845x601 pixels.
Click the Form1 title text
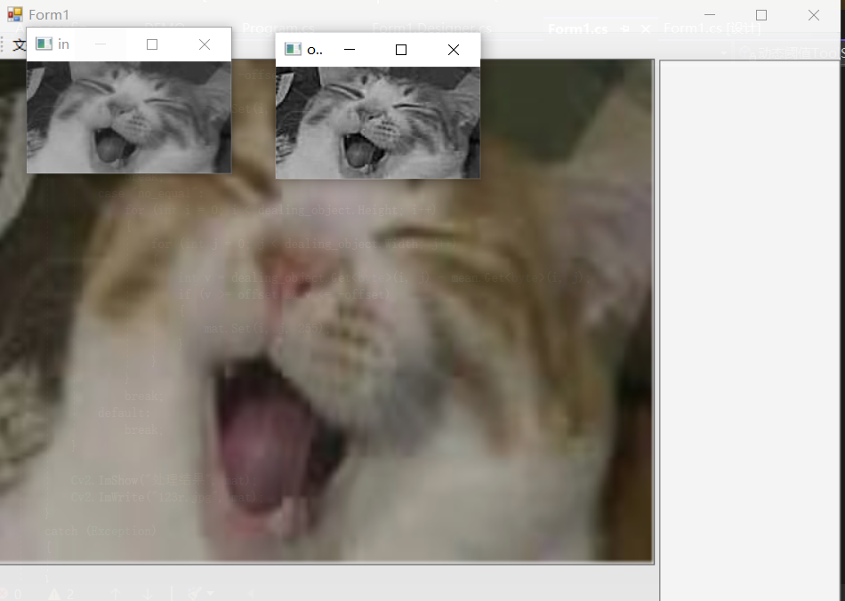pyautogui.click(x=49, y=14)
